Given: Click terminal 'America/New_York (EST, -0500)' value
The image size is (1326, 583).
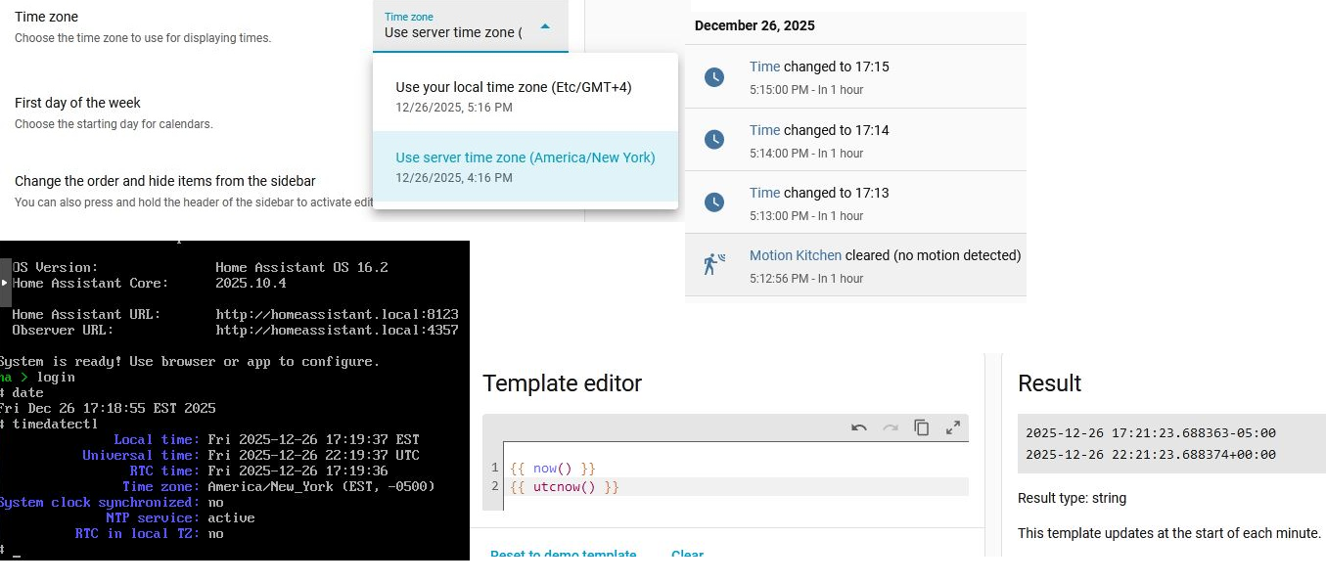Looking at the screenshot, I should pos(321,486).
